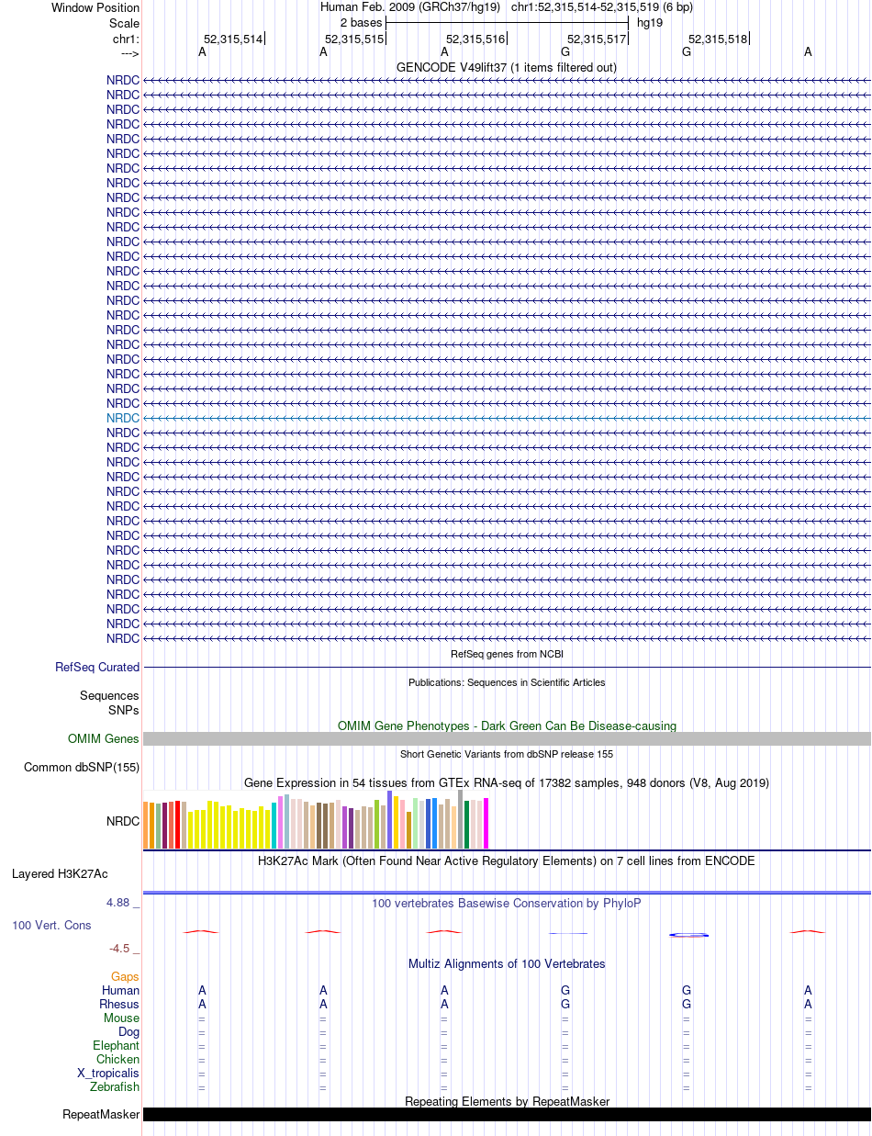Open the OMIM Genes track label
This screenshot has height=1136, width=872.
click(104, 739)
